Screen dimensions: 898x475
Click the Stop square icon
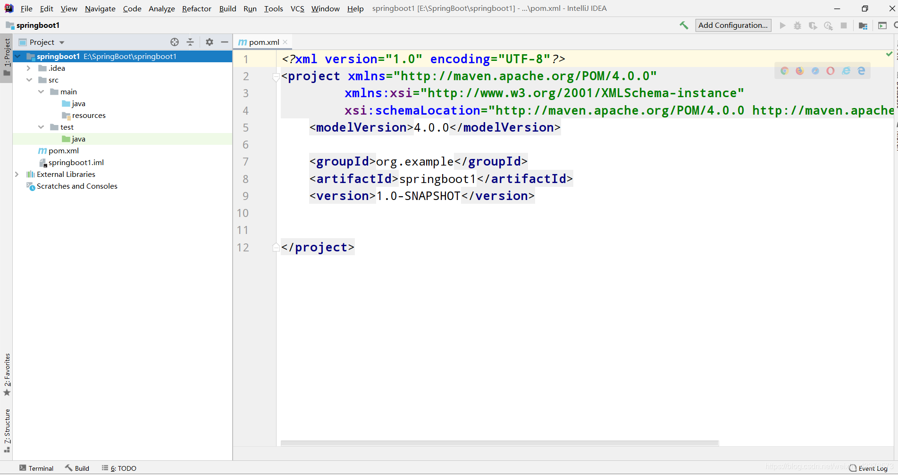tap(844, 25)
